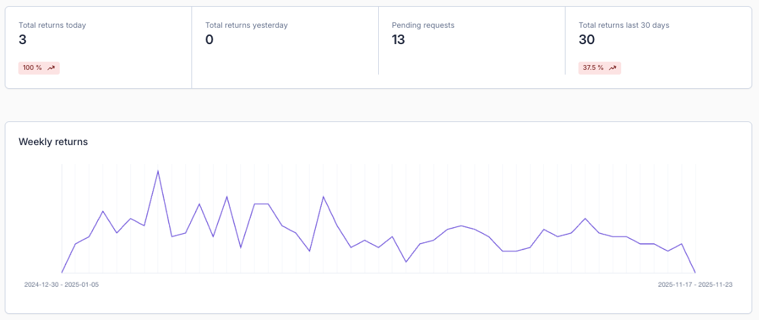
Task: Click the Total returns today label text
Action: coord(52,25)
